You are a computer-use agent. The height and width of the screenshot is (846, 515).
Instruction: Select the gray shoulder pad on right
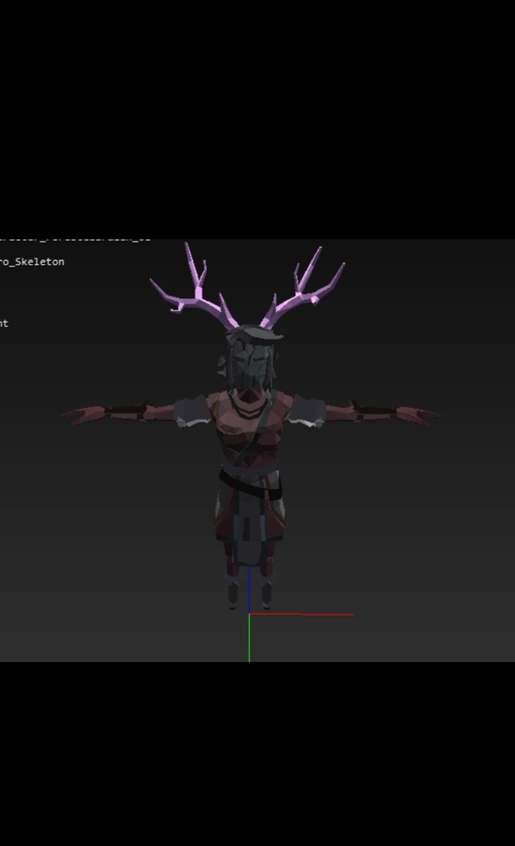pos(306,412)
